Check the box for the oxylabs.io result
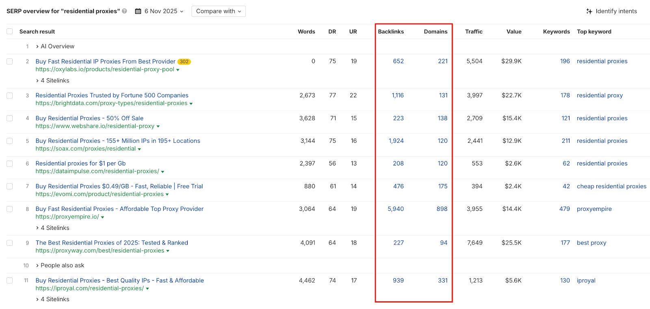 tap(10, 62)
